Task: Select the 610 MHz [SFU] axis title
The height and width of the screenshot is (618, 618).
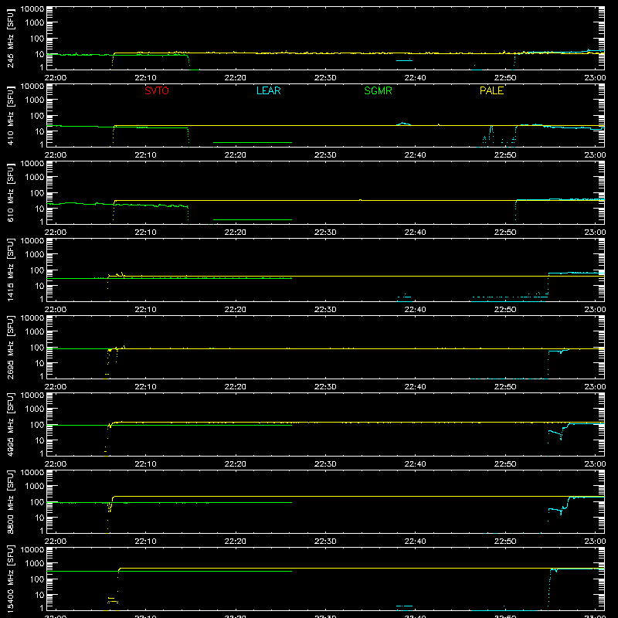Action: (11, 192)
